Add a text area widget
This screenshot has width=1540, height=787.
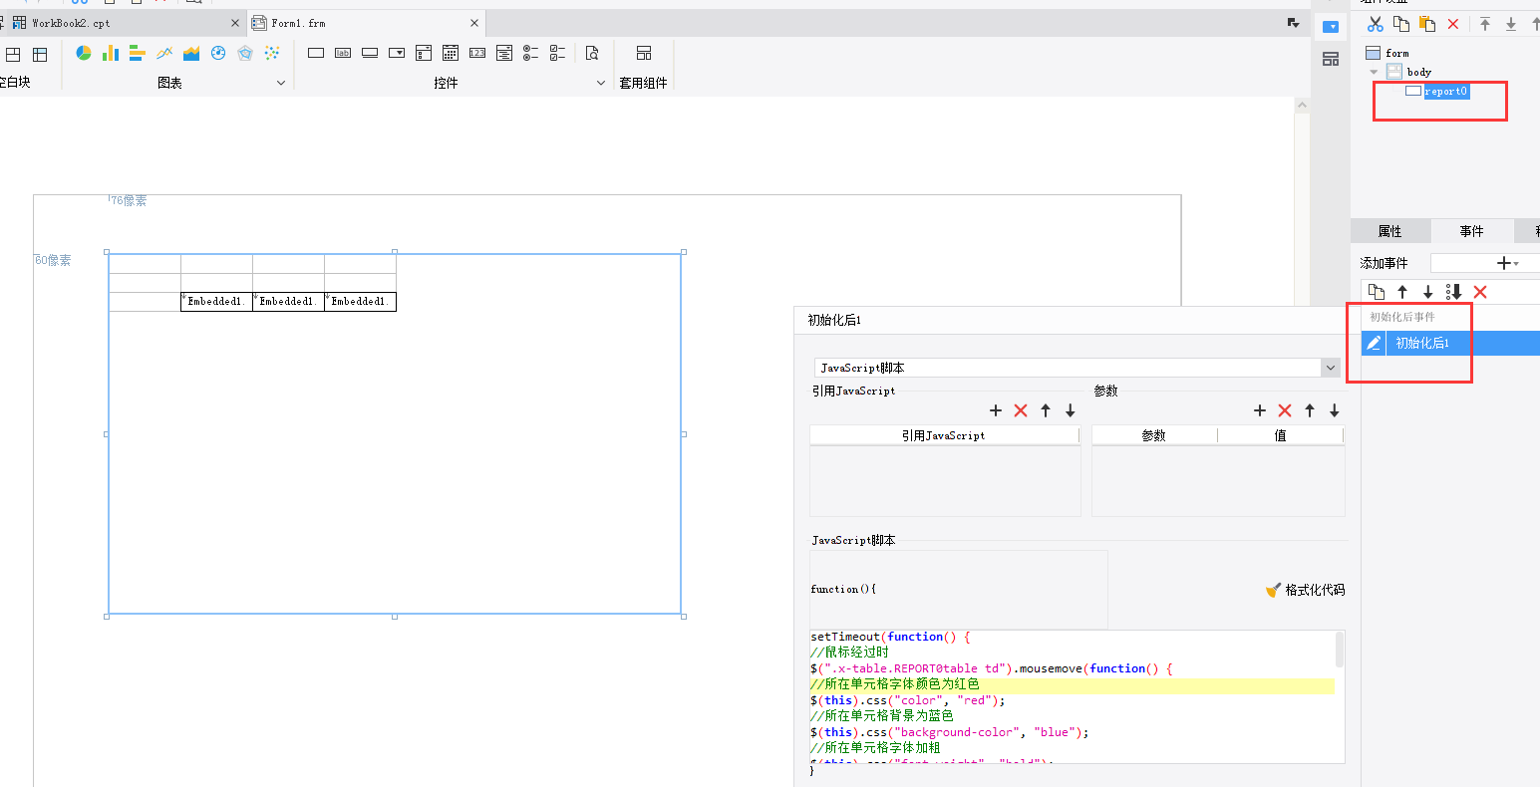(504, 53)
